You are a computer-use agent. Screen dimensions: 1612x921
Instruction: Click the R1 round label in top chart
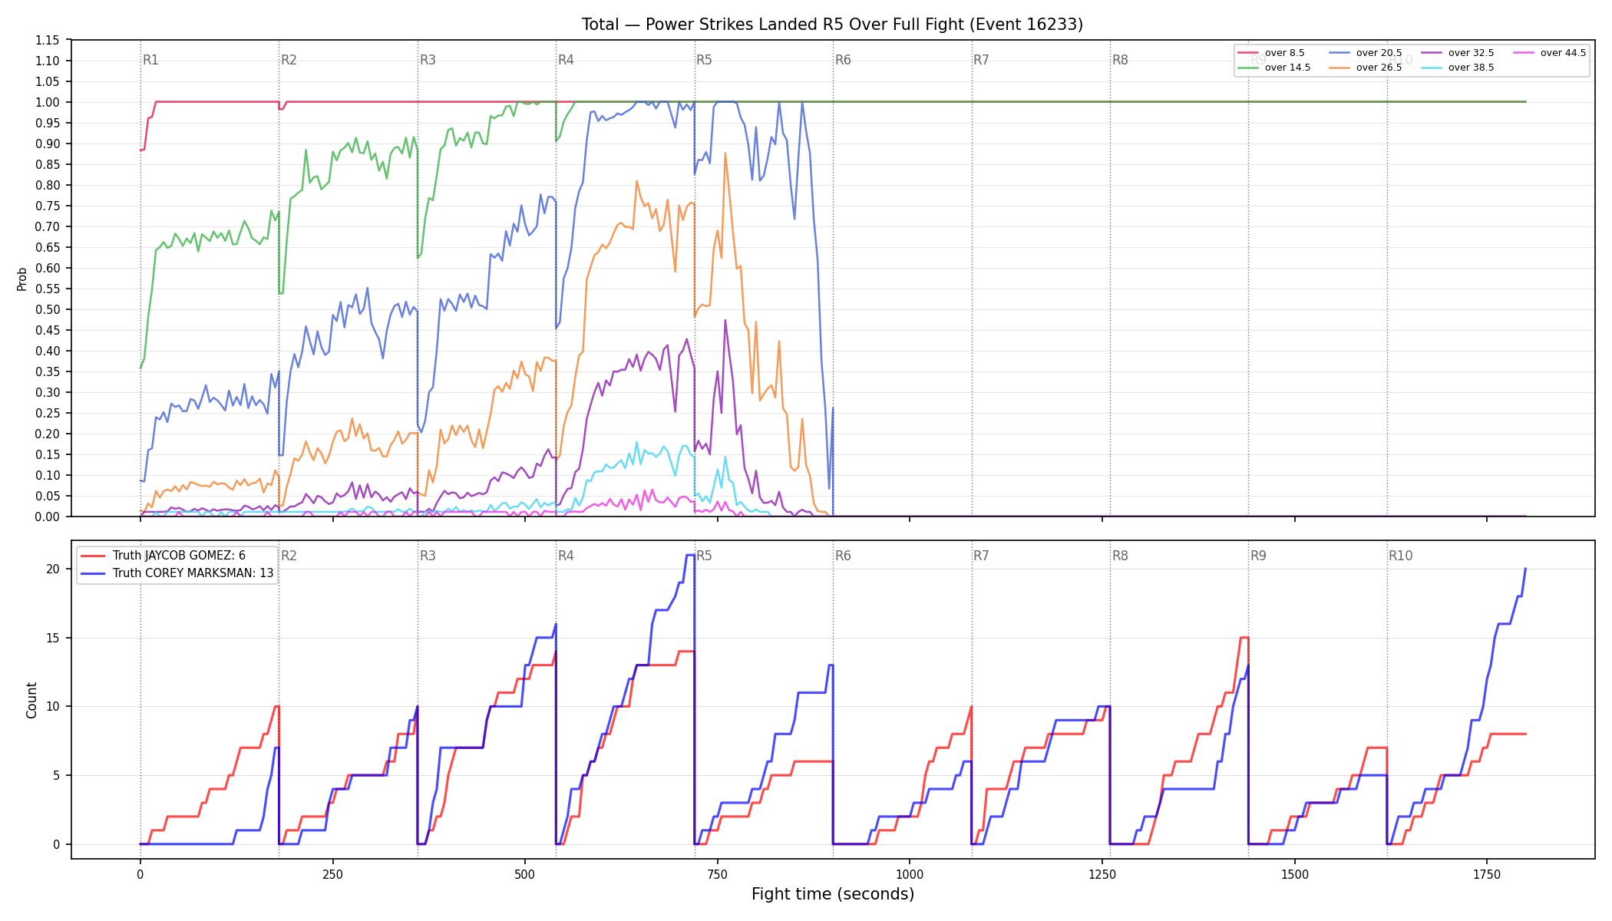(150, 60)
